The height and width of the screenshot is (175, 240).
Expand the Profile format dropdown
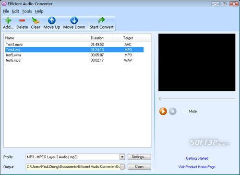click(x=122, y=157)
